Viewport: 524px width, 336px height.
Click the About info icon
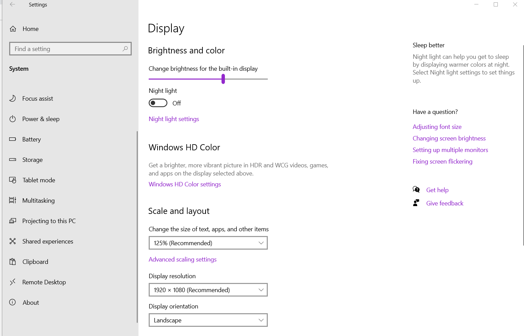tap(13, 302)
